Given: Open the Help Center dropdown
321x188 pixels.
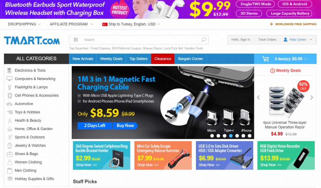Looking at the screenshot, I should tap(298, 40).
